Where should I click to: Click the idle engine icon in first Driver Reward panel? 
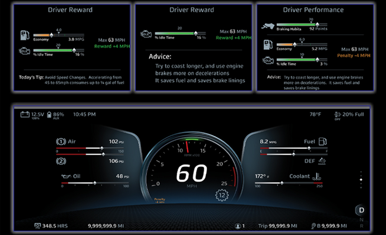tap(24, 51)
